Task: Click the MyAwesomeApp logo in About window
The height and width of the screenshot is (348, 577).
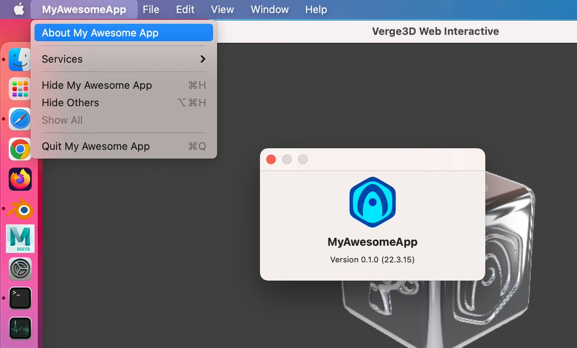Action: [x=372, y=201]
